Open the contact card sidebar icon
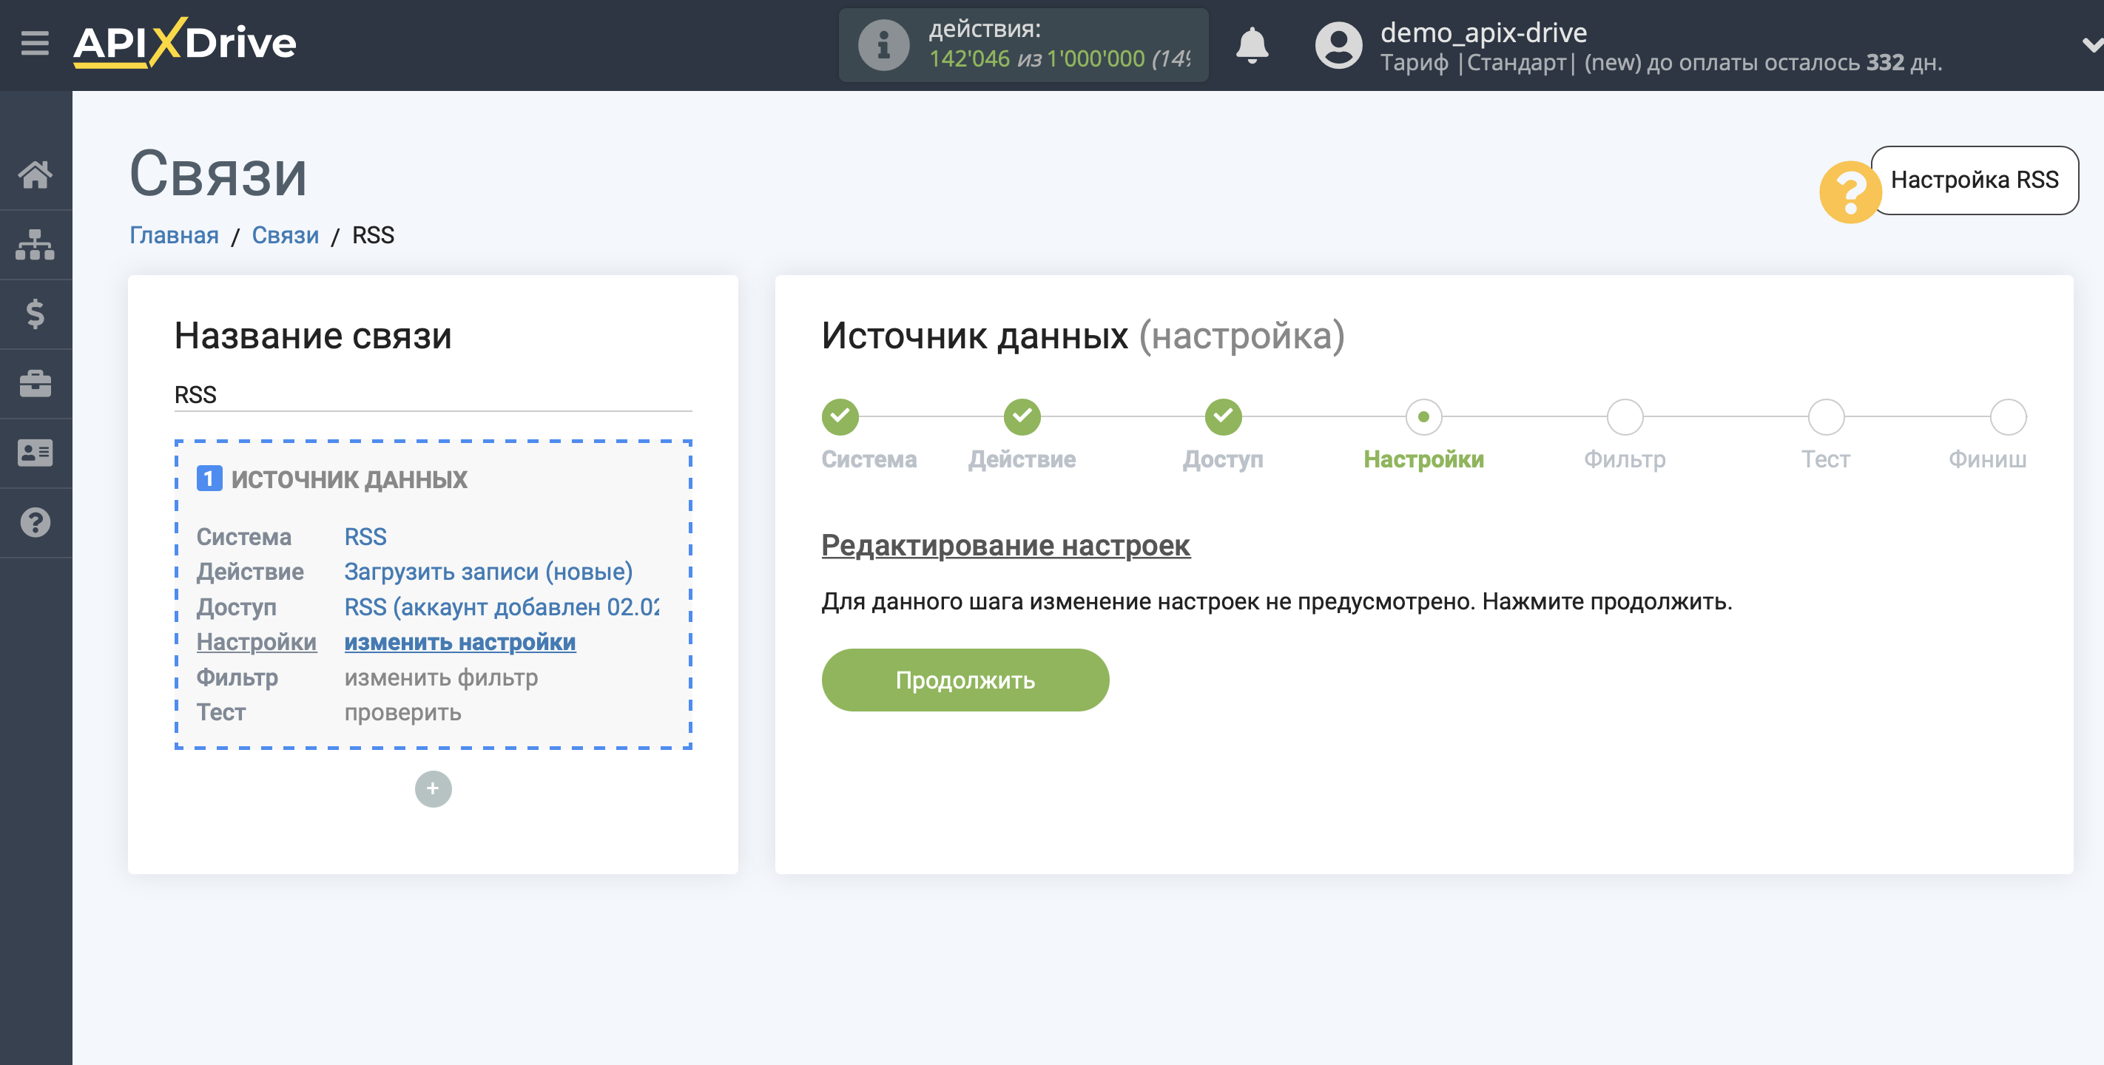 (x=35, y=453)
